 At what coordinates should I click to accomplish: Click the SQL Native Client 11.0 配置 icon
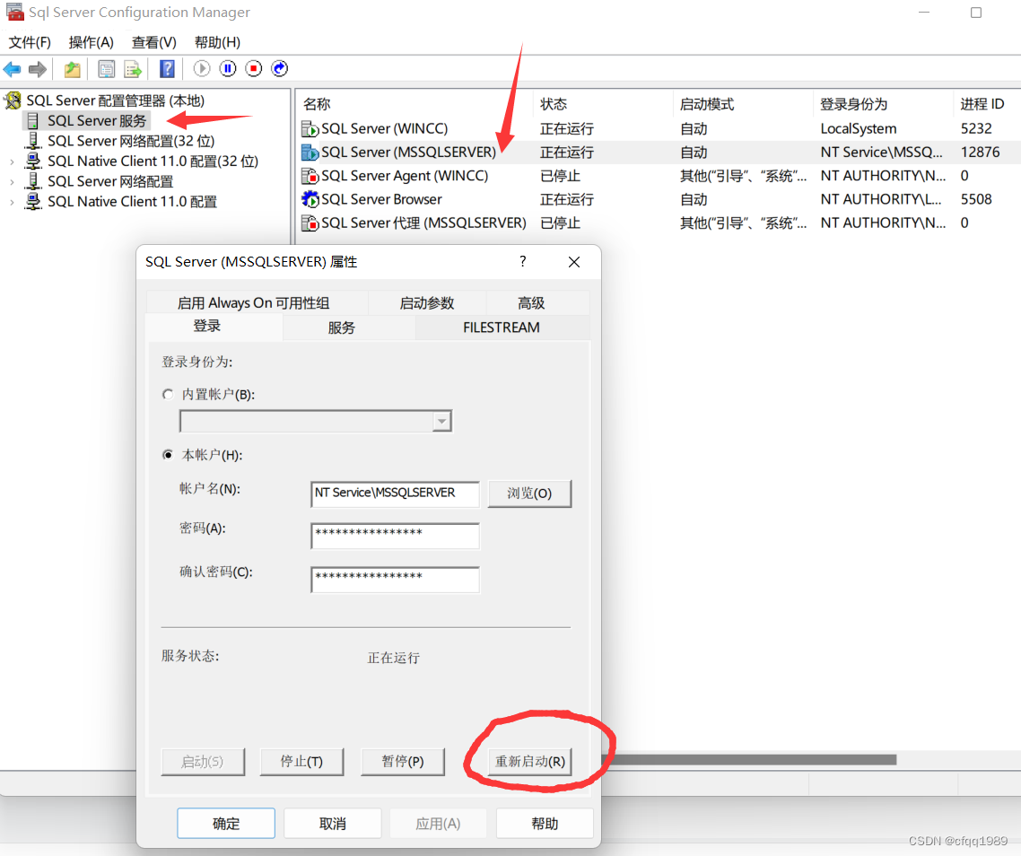(x=32, y=201)
